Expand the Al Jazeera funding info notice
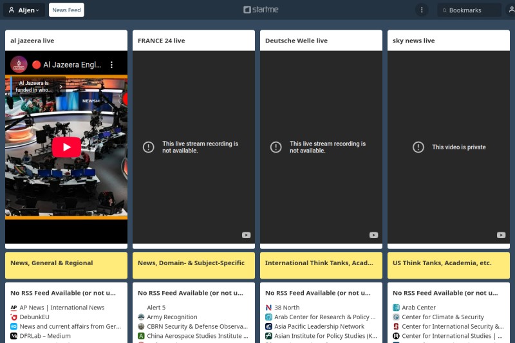The height and width of the screenshot is (343, 515). (37, 86)
